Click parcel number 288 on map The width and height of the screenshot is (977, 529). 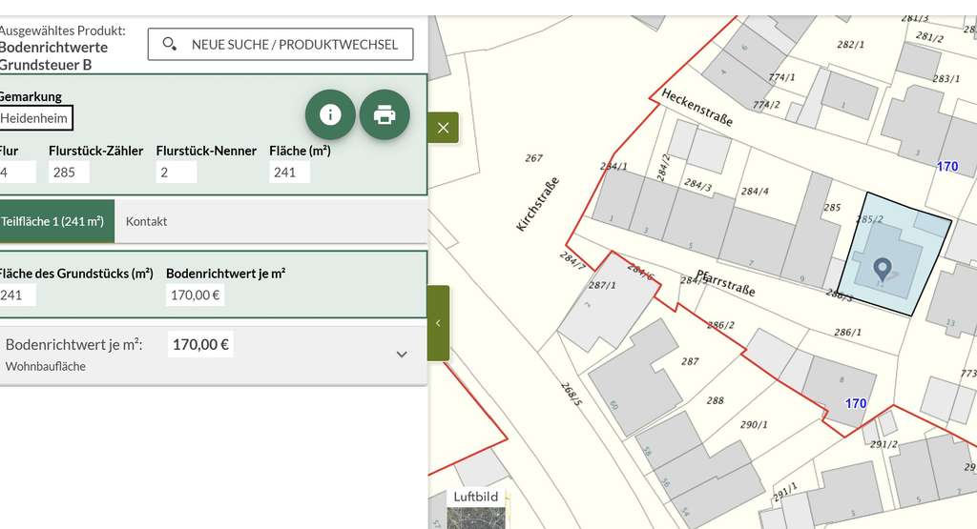[x=716, y=400]
